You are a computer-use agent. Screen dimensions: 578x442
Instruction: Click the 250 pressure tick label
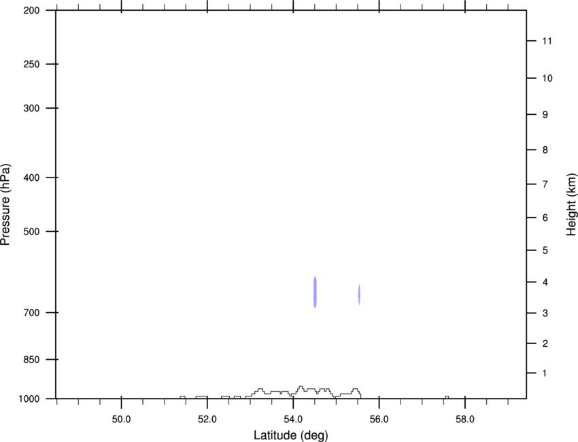[x=31, y=64]
